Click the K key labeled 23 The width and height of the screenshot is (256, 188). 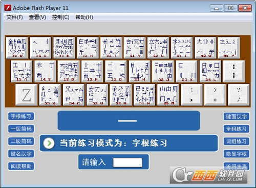tap(187, 71)
